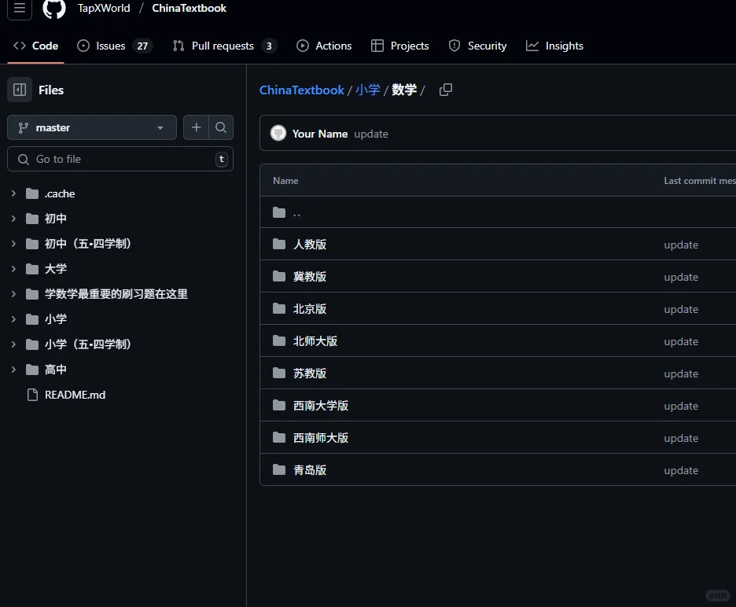Select 初中 in the file tree
The height and width of the screenshot is (607, 736).
pos(55,219)
